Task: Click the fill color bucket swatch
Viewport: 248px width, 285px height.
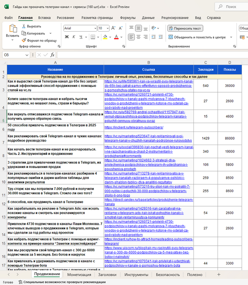Action: click(x=105, y=37)
